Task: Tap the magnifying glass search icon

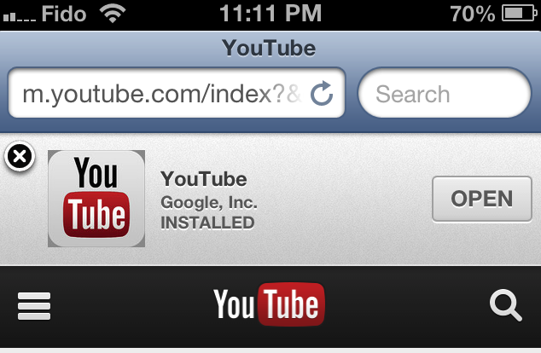Action: 505,305
